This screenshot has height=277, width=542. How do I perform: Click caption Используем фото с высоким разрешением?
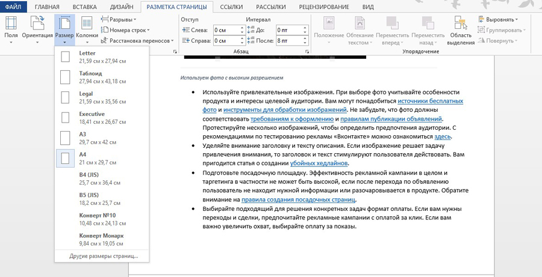pyautogui.click(x=232, y=78)
